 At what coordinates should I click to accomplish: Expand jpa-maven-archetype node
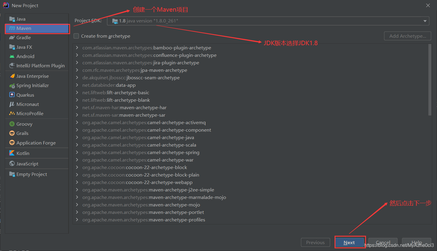[77, 70]
